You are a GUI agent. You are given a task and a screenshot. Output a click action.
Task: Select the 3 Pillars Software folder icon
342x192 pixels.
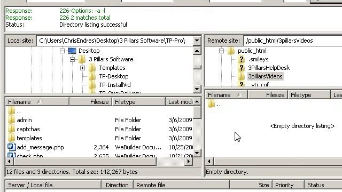point(82,59)
